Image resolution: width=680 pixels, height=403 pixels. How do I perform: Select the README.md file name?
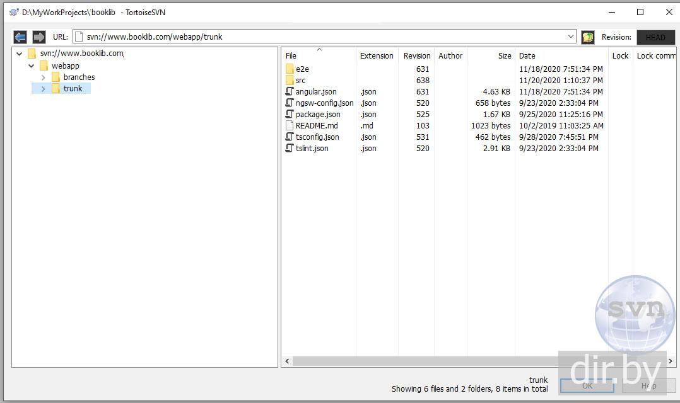click(317, 125)
